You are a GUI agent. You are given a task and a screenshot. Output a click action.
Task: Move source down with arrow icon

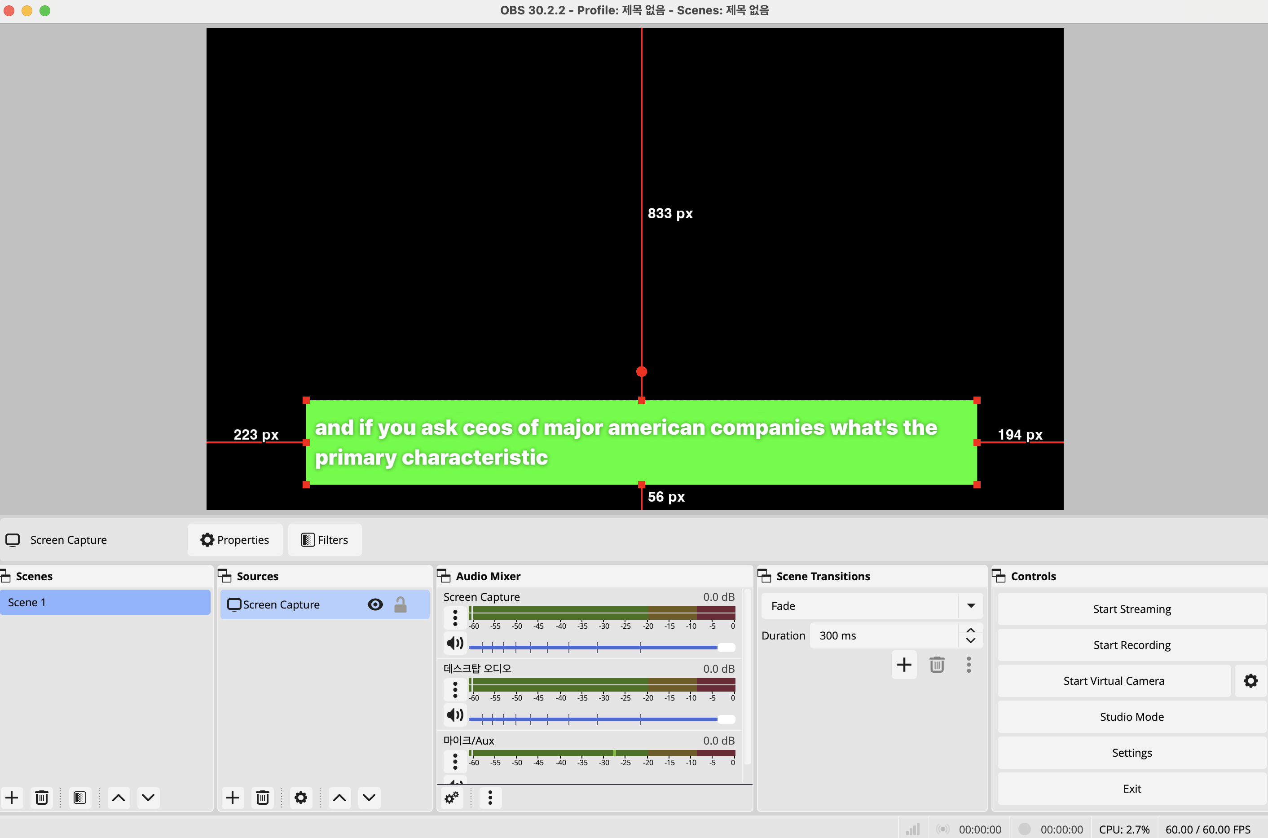369,798
